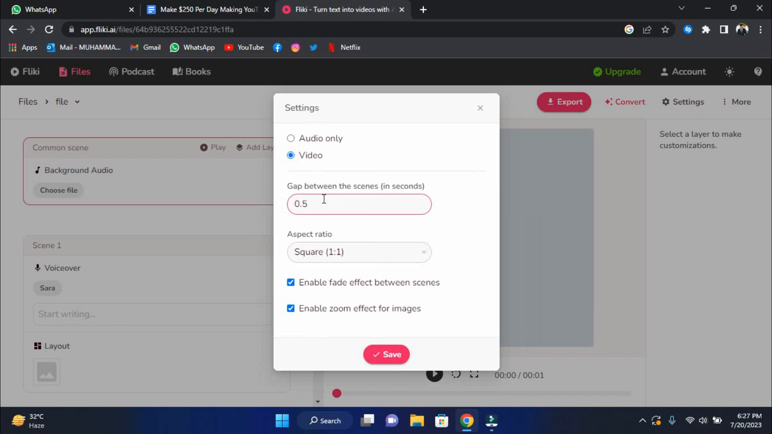This screenshot has width=772, height=434.
Task: Open the Books section icon
Action: click(x=178, y=72)
